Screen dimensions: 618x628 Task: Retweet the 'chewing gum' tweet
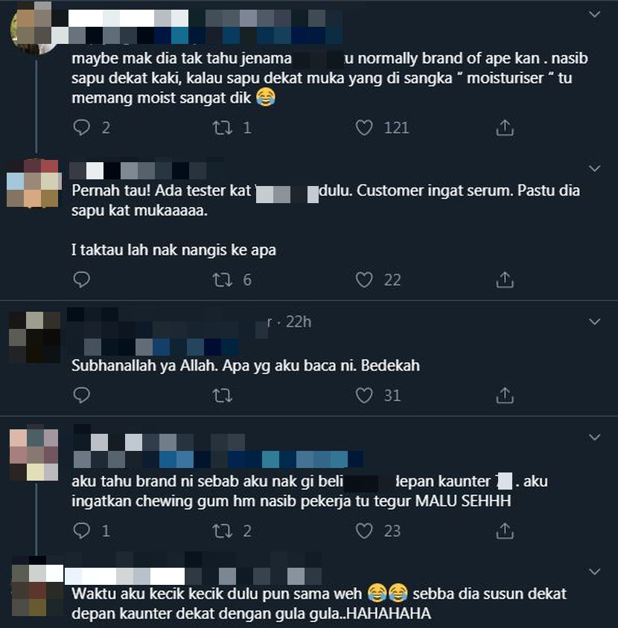click(222, 531)
